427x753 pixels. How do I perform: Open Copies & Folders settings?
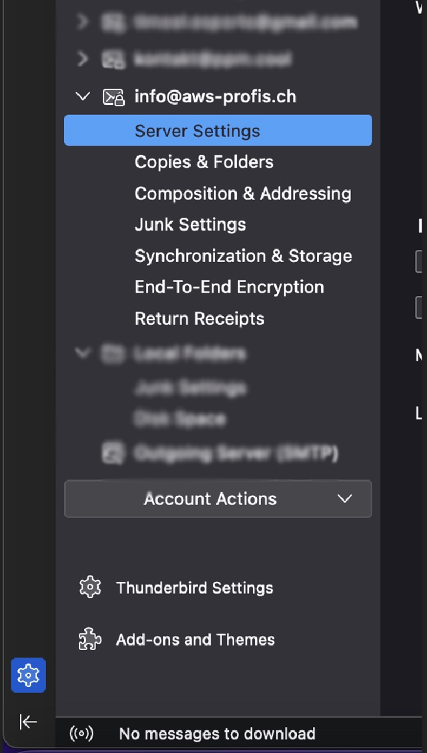[x=204, y=162]
